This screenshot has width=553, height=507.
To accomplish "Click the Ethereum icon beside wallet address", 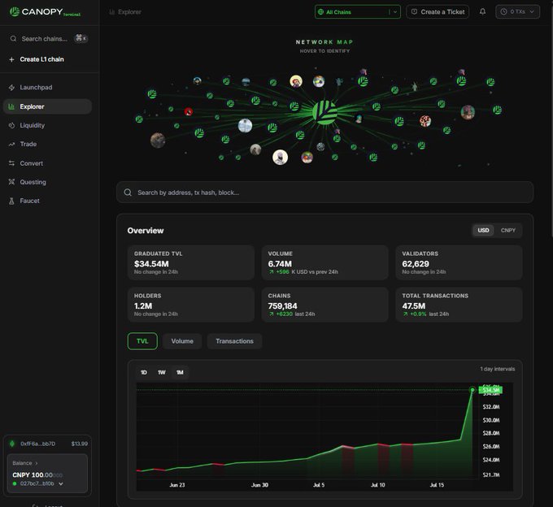I will tap(12, 444).
